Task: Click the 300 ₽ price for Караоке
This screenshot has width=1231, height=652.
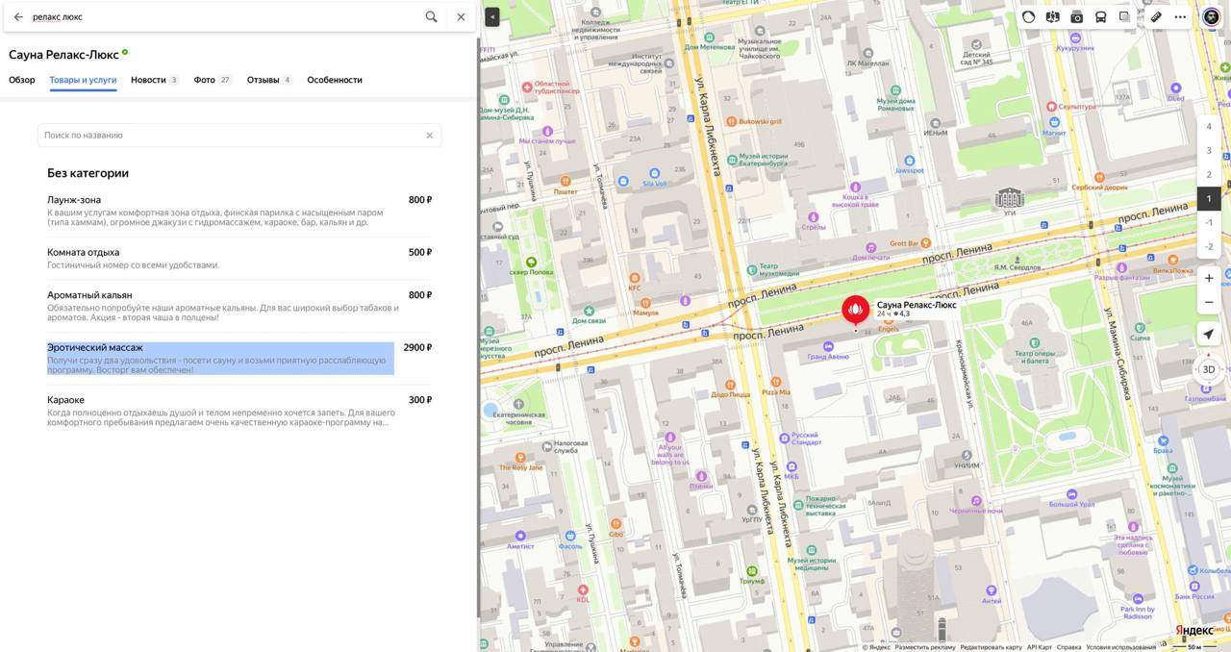Action: click(420, 400)
